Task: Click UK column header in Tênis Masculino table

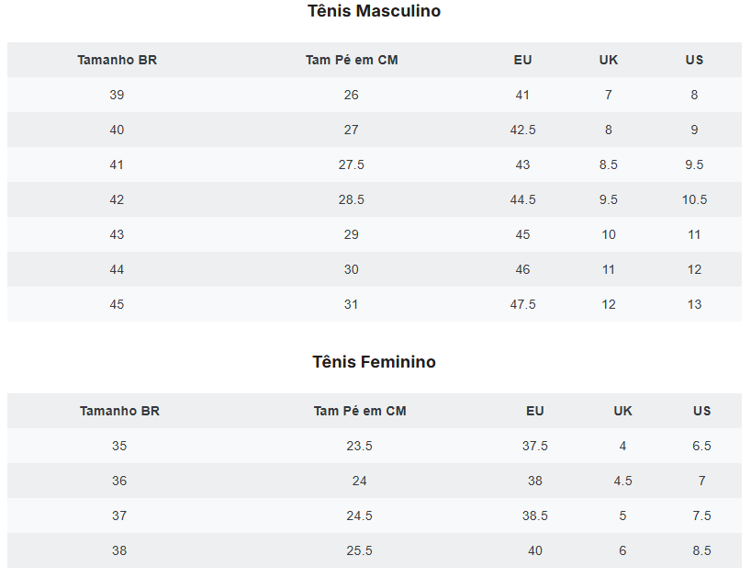Action: point(609,60)
